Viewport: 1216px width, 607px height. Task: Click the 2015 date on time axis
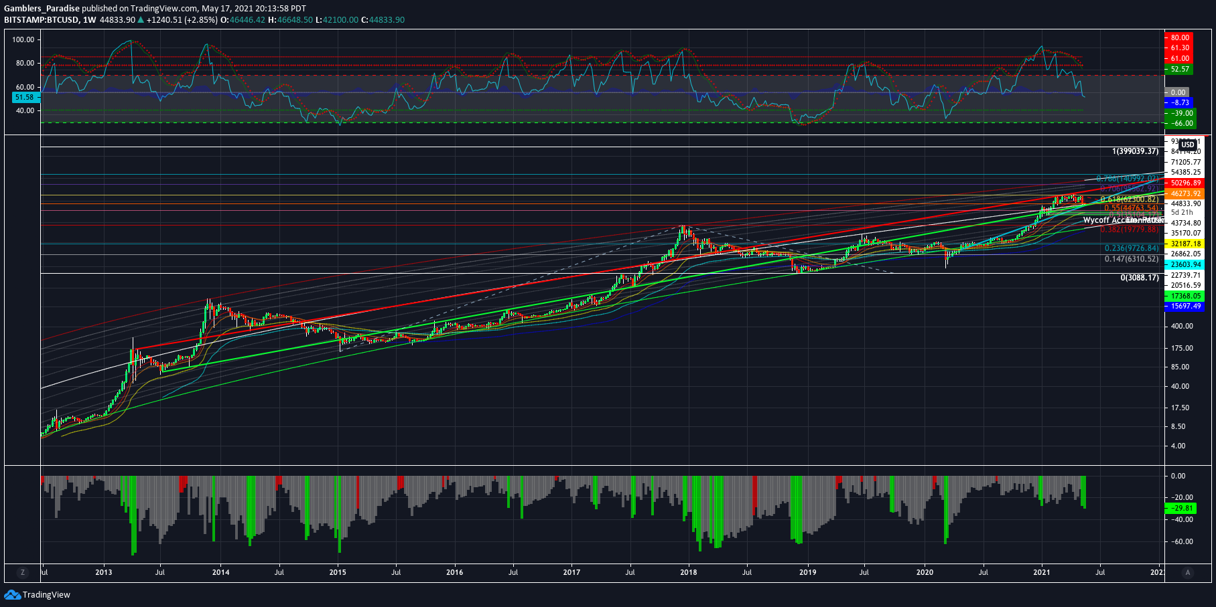pyautogui.click(x=338, y=572)
